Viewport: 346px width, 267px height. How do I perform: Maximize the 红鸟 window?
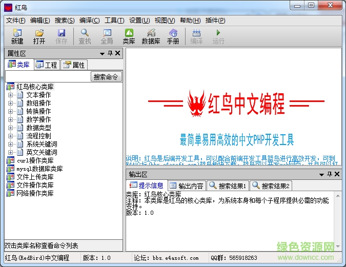[x=311, y=5]
